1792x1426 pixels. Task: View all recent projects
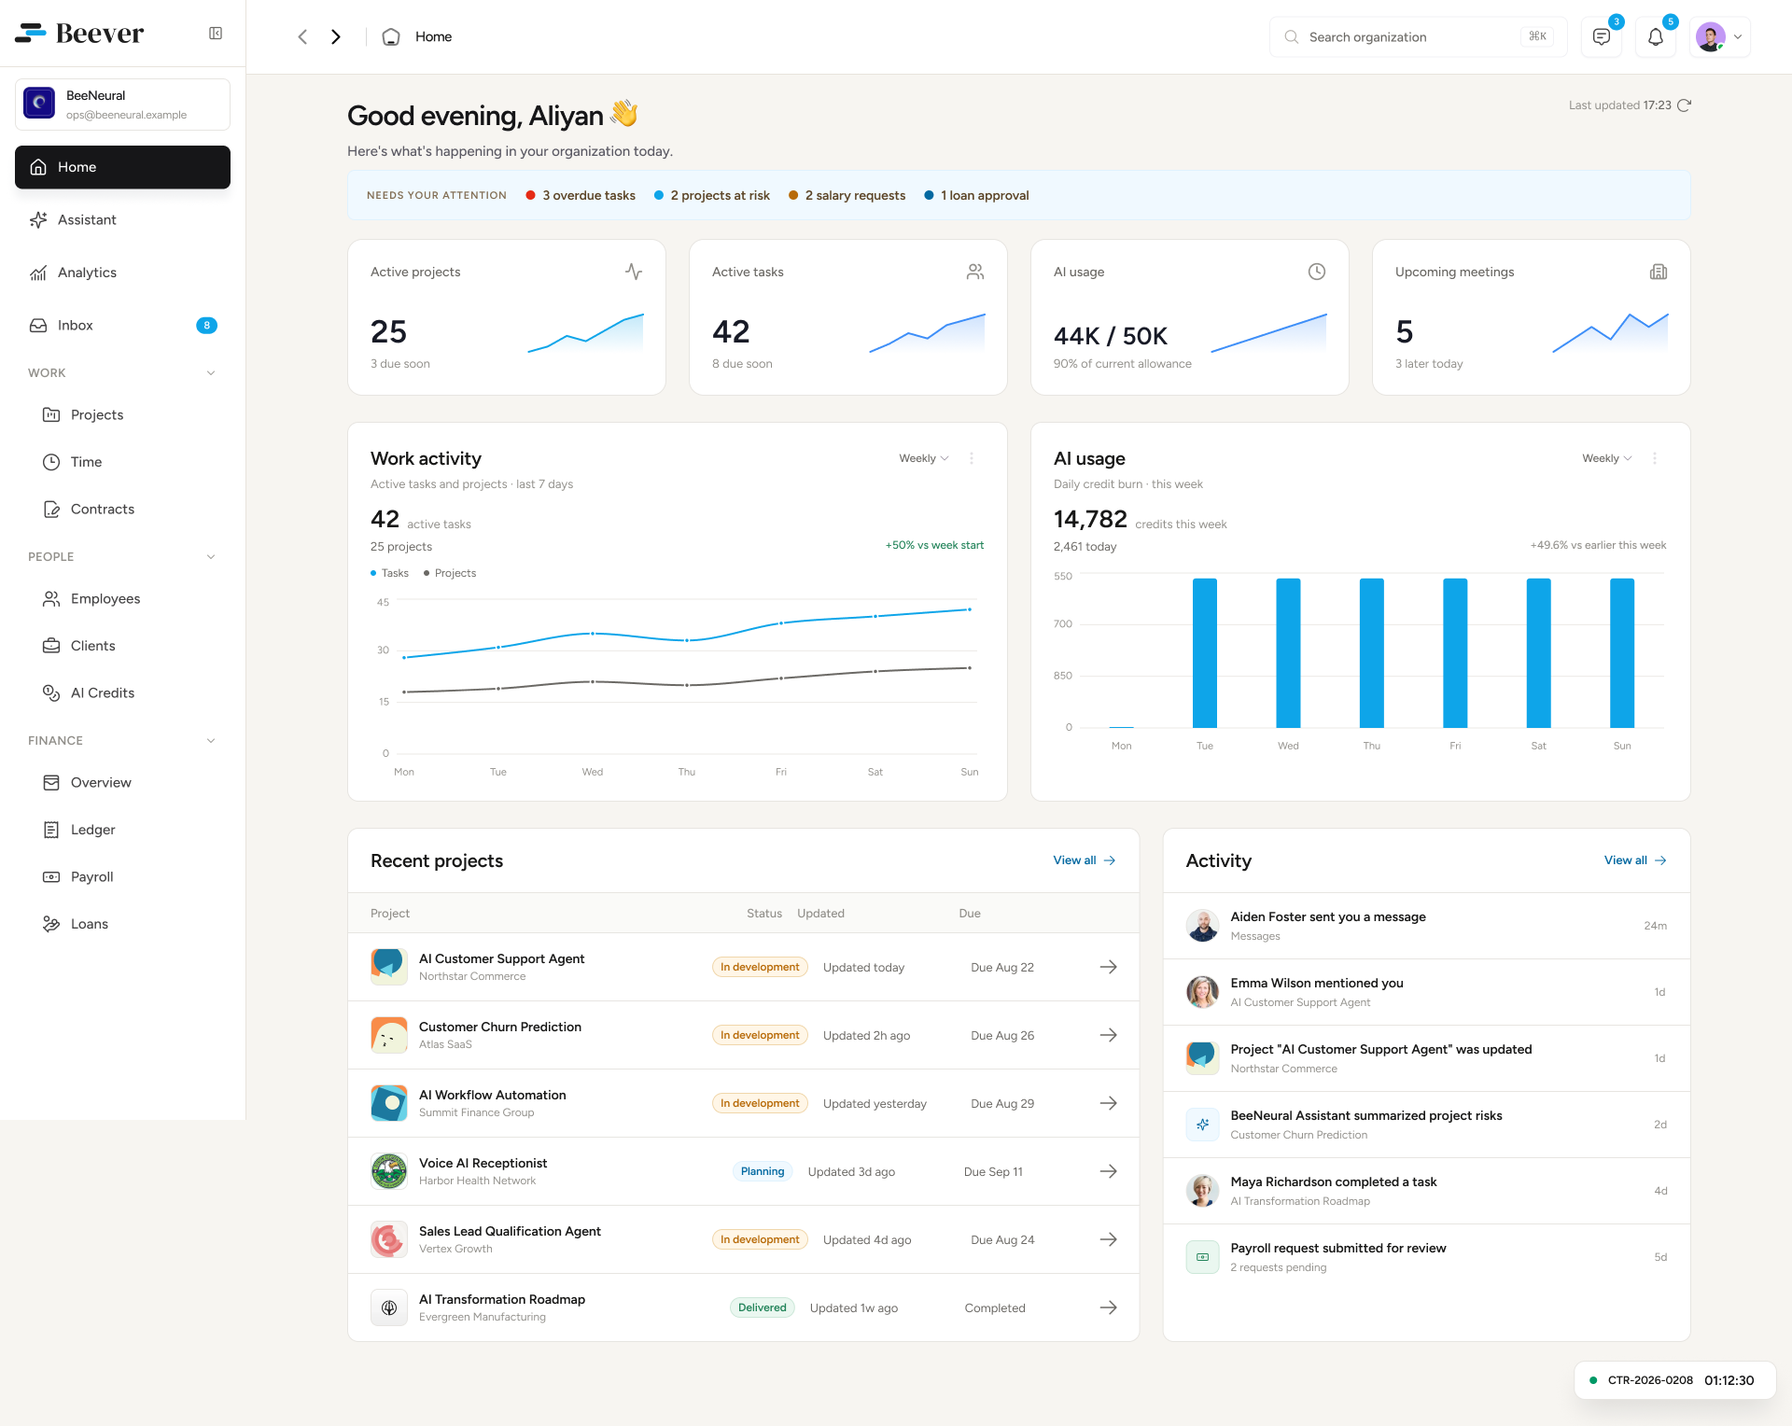(x=1085, y=860)
